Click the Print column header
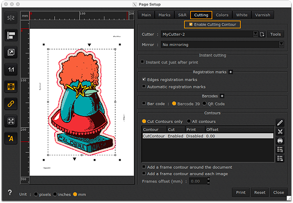293x203 pixels. pos(195,129)
